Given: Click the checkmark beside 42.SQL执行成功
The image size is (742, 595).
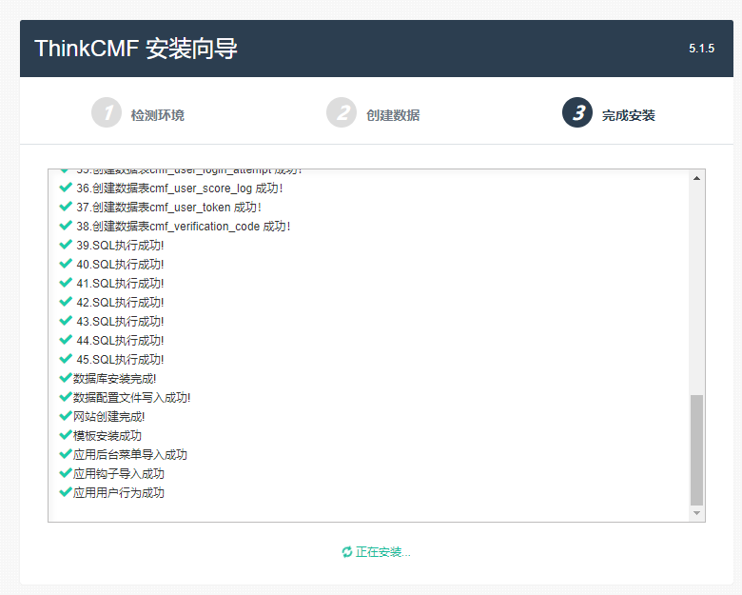Looking at the screenshot, I should point(66,302).
